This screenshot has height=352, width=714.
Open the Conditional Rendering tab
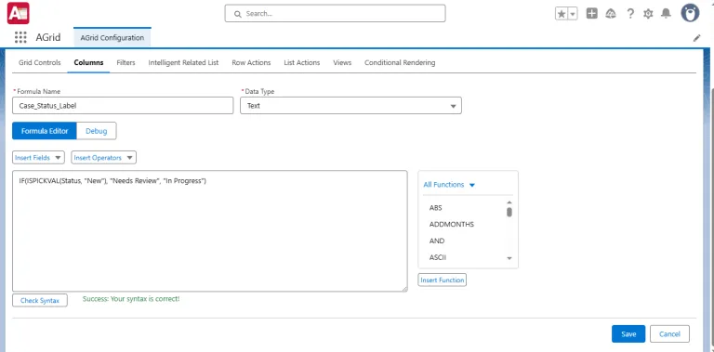pos(400,63)
